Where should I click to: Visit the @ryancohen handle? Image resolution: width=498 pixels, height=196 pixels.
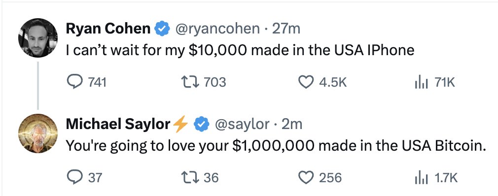coord(217,29)
